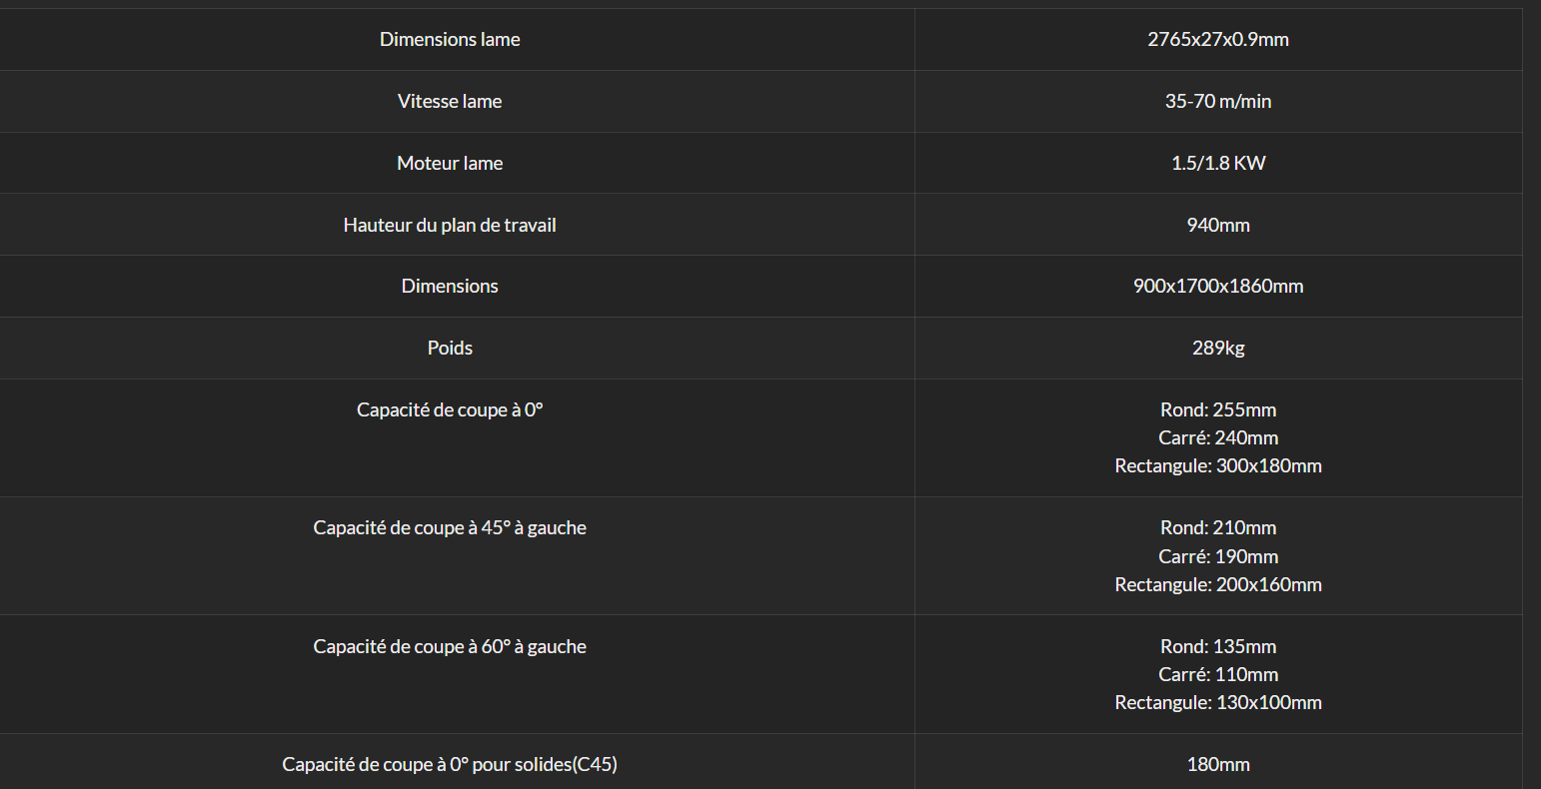Click the 'Moteur lame' label
This screenshot has width=1541, height=789.
[x=450, y=163]
